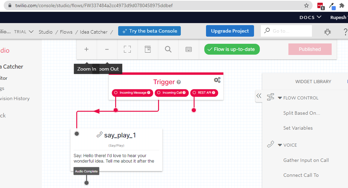This screenshot has width=348, height=188.
Task: Click the Go to search field
Action: (x=286, y=31)
